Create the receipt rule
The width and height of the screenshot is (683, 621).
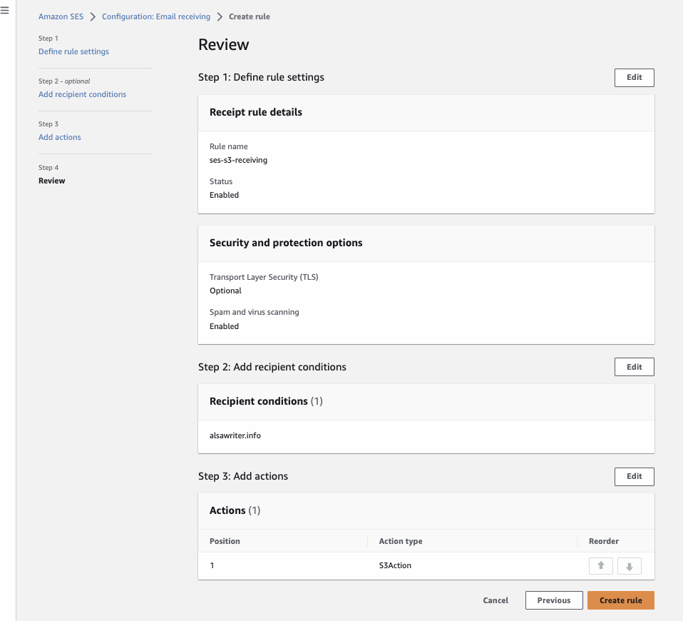[620, 600]
